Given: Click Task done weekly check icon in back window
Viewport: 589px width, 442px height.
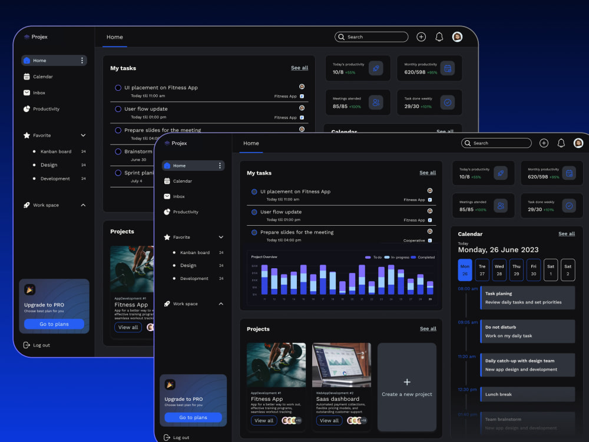Looking at the screenshot, I should pyautogui.click(x=448, y=102).
